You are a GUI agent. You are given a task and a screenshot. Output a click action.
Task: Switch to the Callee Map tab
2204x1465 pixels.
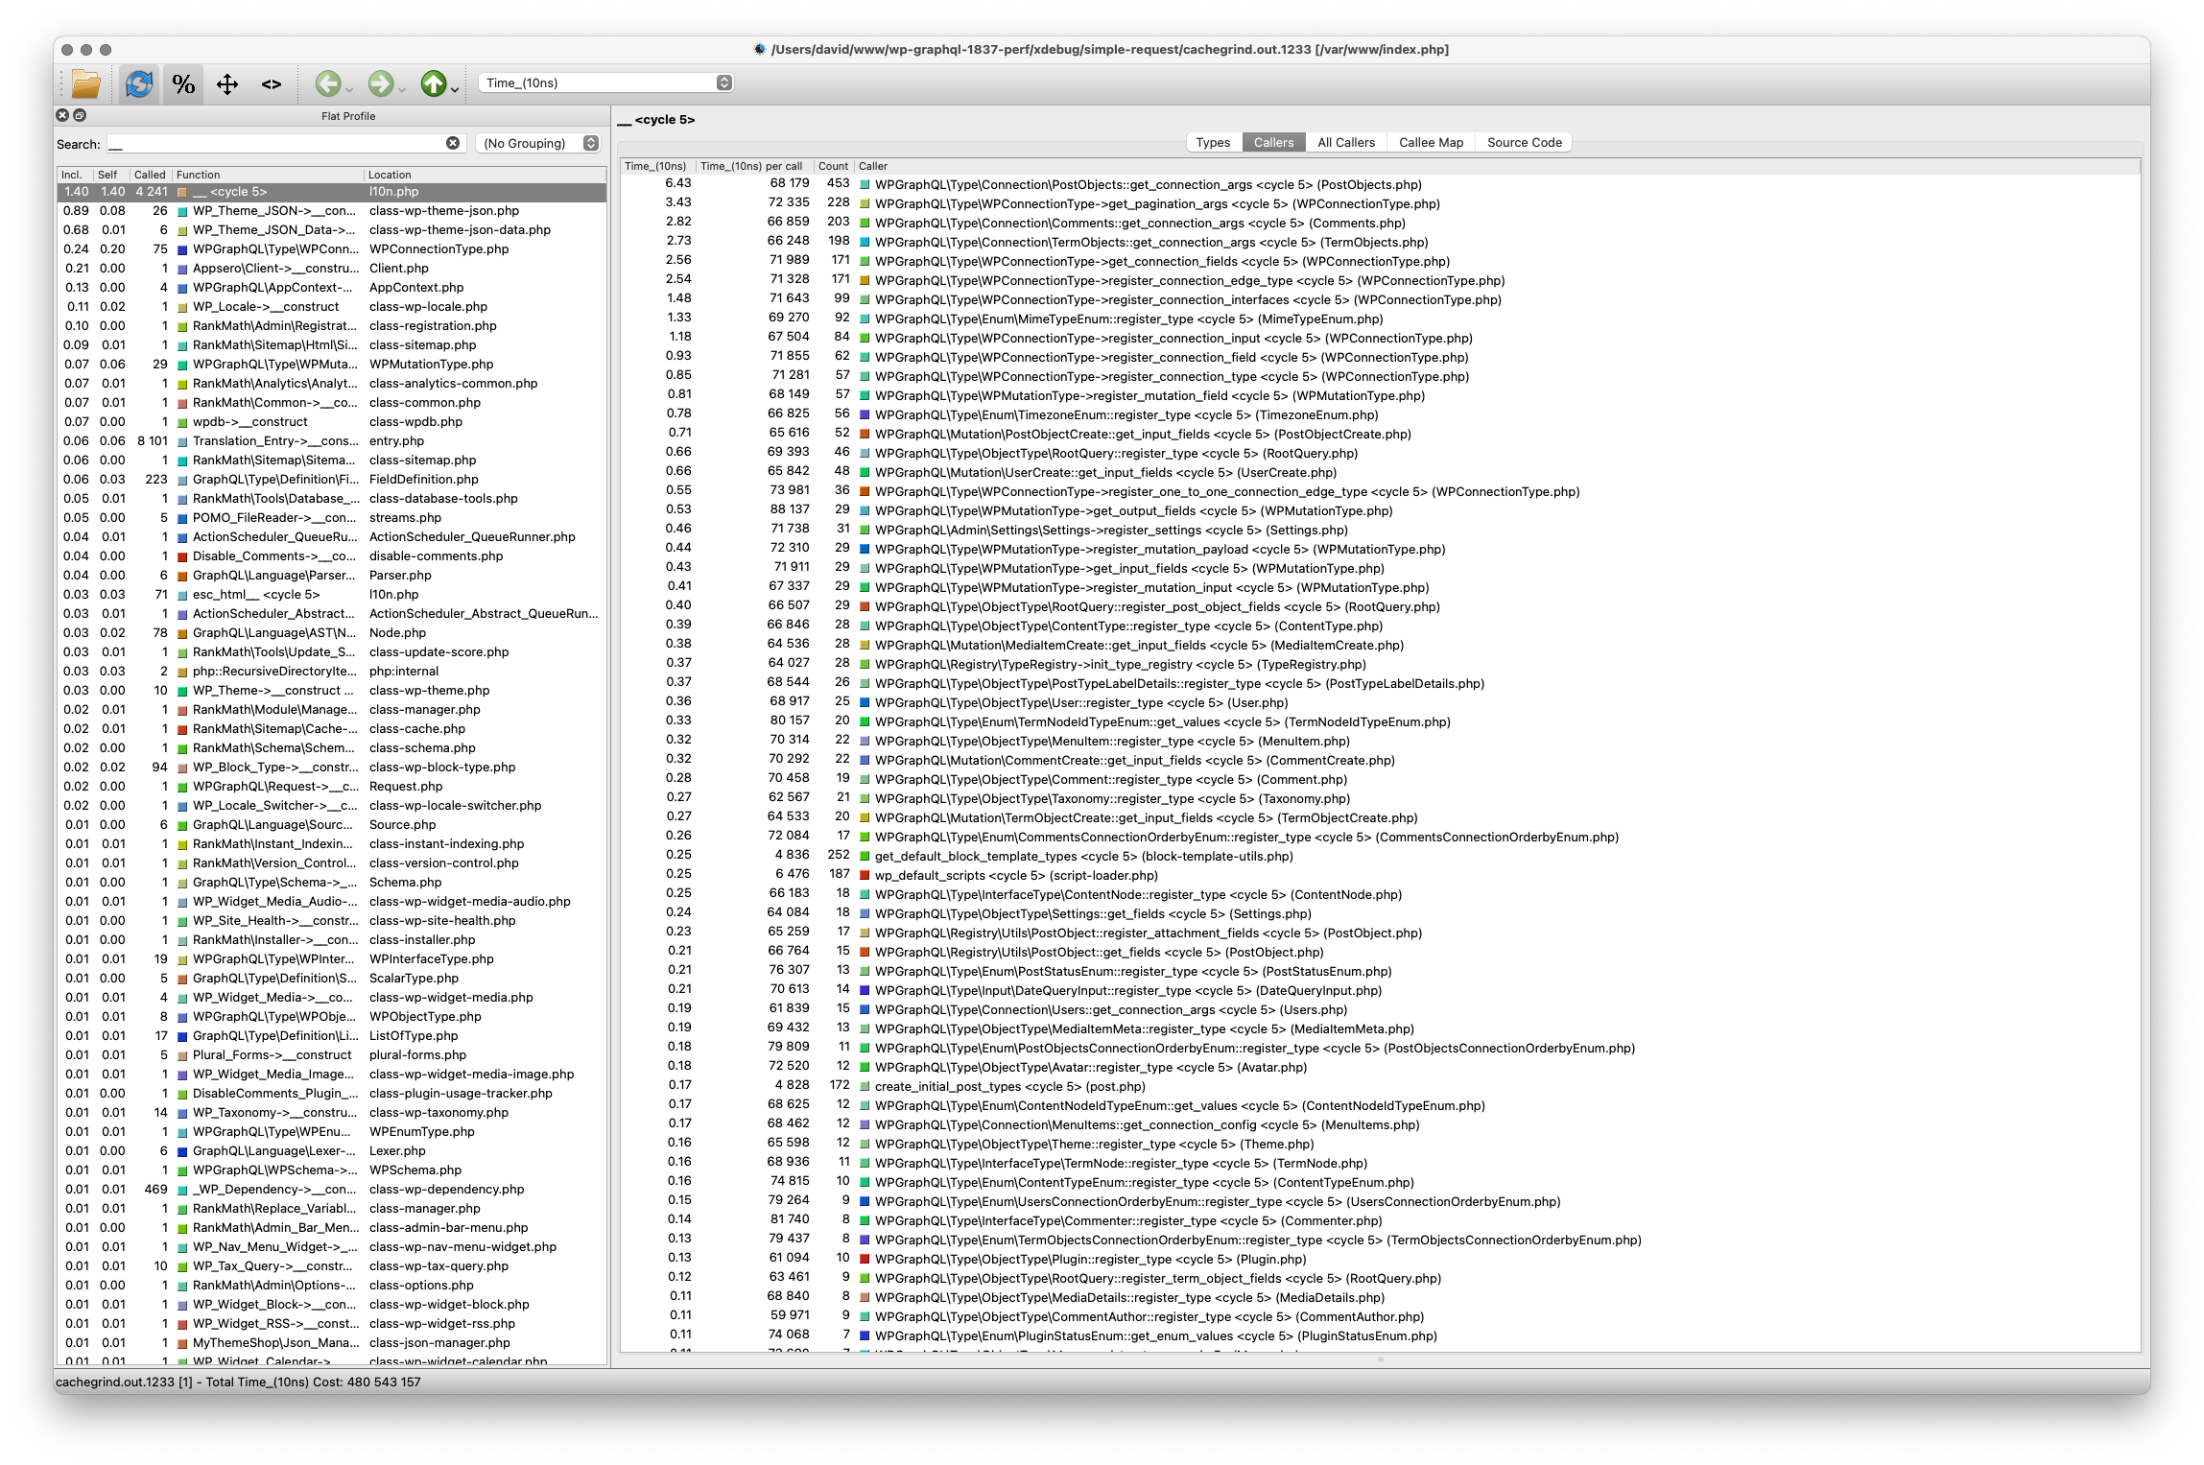1431,142
